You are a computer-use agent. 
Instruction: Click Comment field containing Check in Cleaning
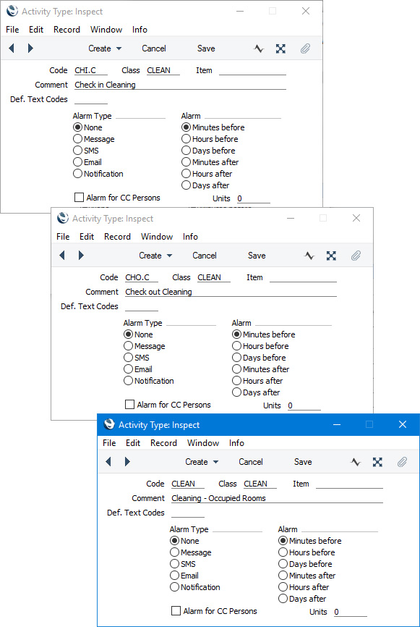[180, 85]
